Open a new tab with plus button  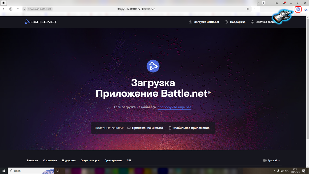(x=263, y=3)
